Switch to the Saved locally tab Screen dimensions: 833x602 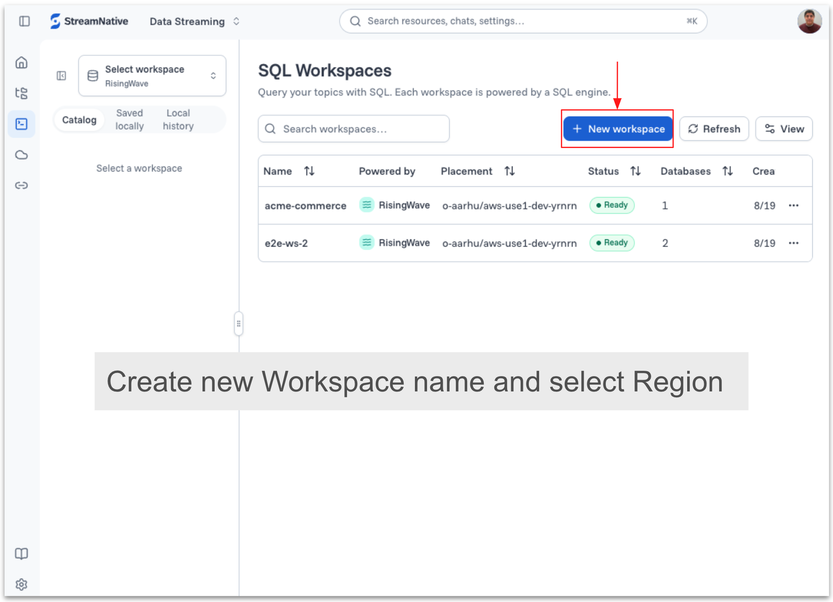[x=130, y=120]
